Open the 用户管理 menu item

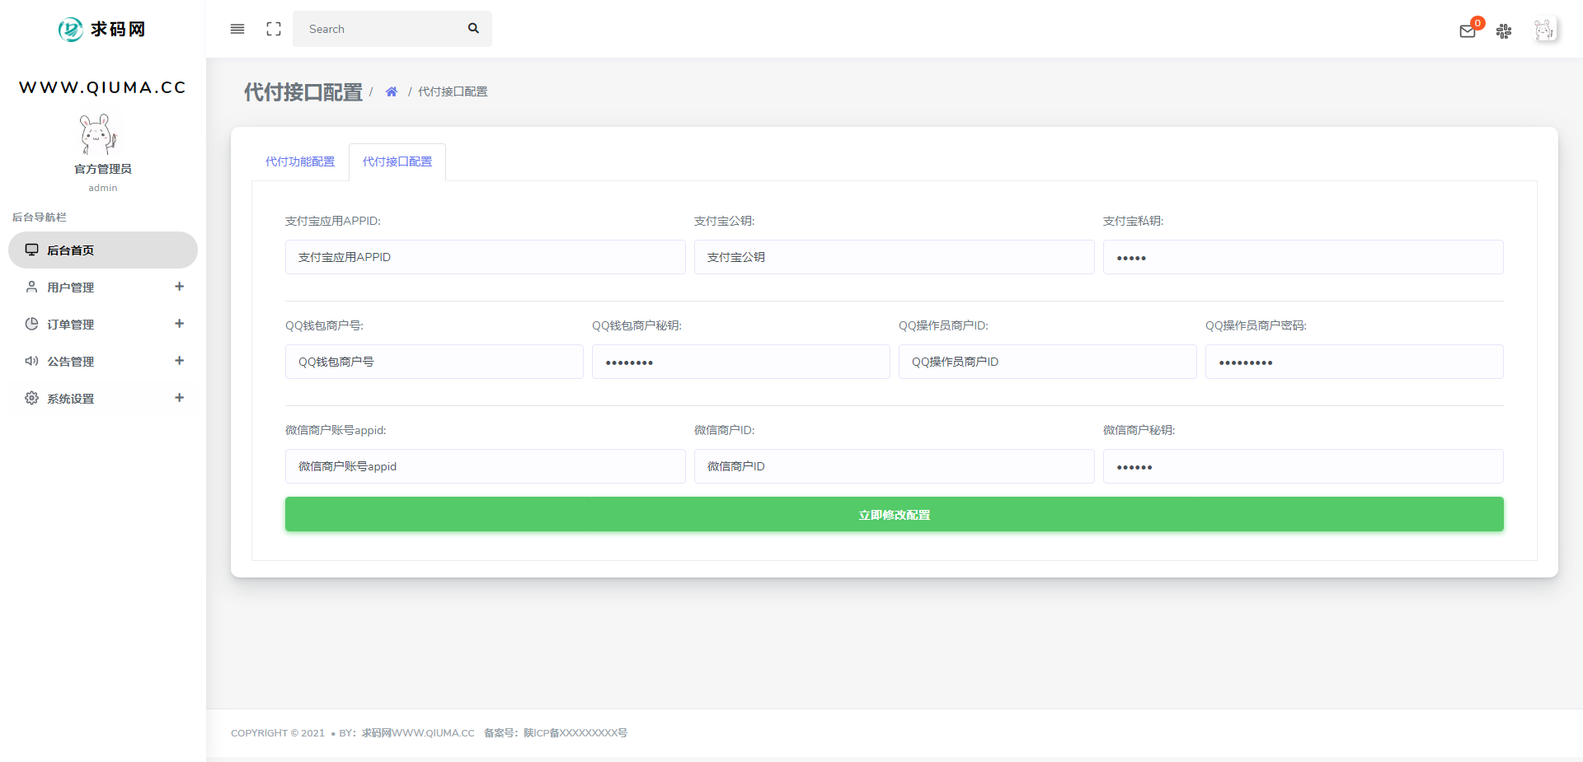(103, 287)
